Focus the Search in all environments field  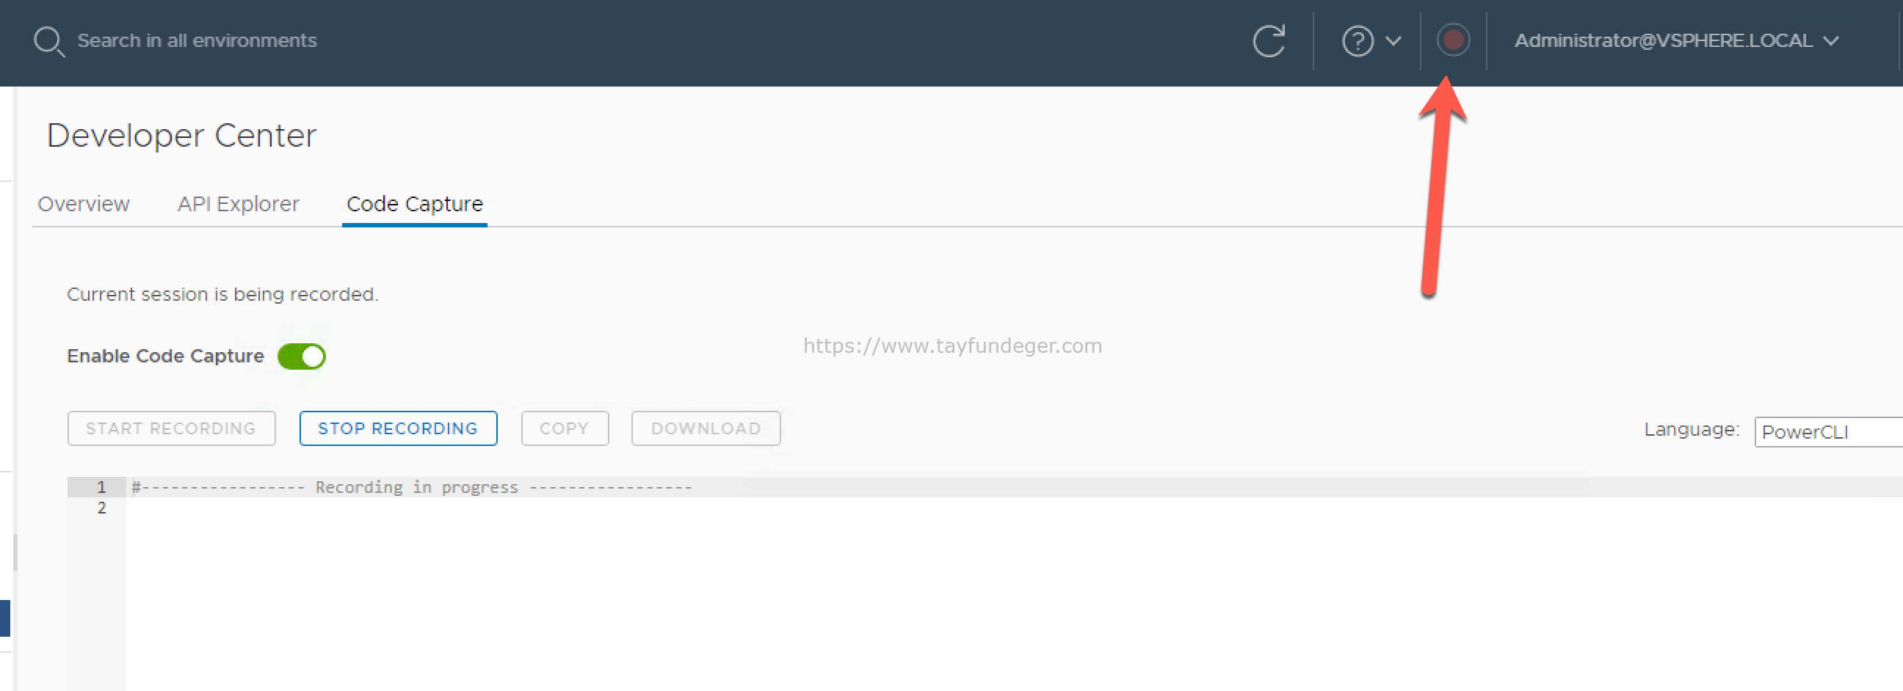point(197,40)
